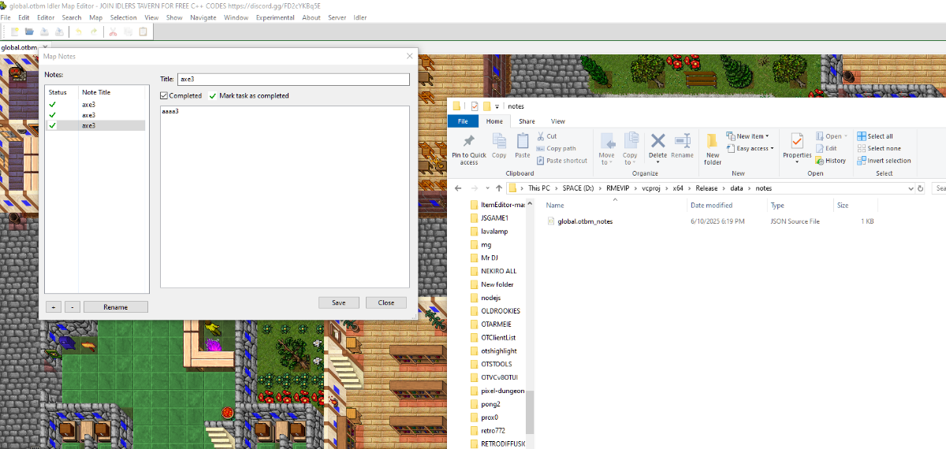This screenshot has height=449, width=946.
Task: Click the Rename button under notes list
Action: coord(115,307)
